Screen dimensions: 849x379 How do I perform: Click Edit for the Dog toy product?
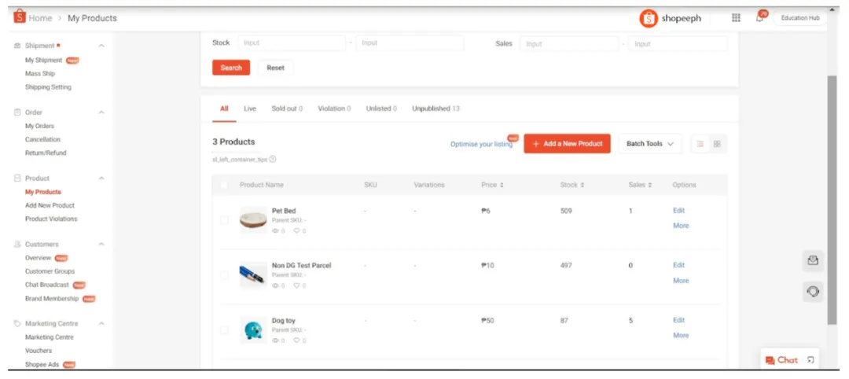678,320
